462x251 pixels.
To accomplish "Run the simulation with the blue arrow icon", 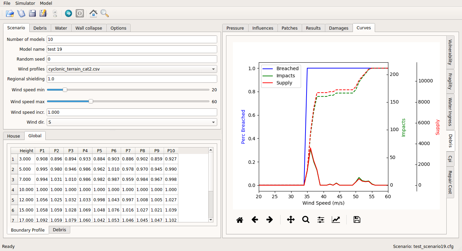I will [x=68, y=13].
